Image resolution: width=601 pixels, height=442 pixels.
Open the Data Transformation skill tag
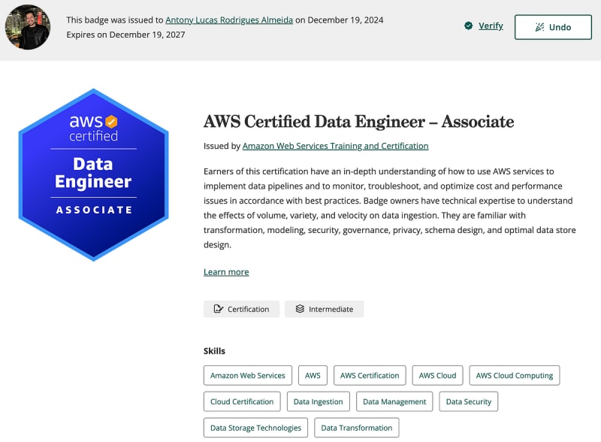[356, 428]
